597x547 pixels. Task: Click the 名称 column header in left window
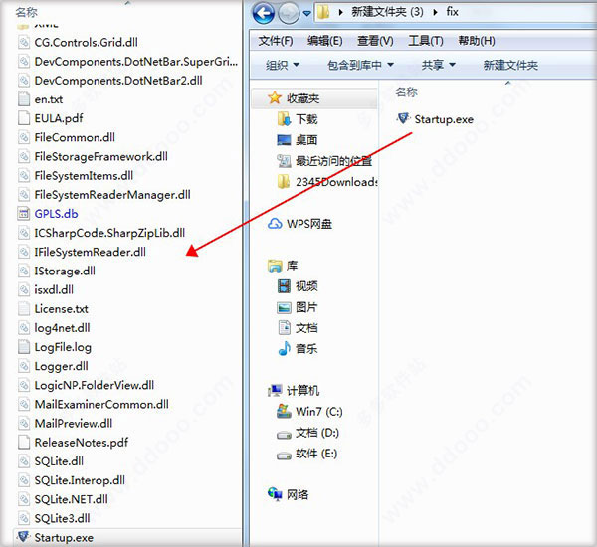26,12
